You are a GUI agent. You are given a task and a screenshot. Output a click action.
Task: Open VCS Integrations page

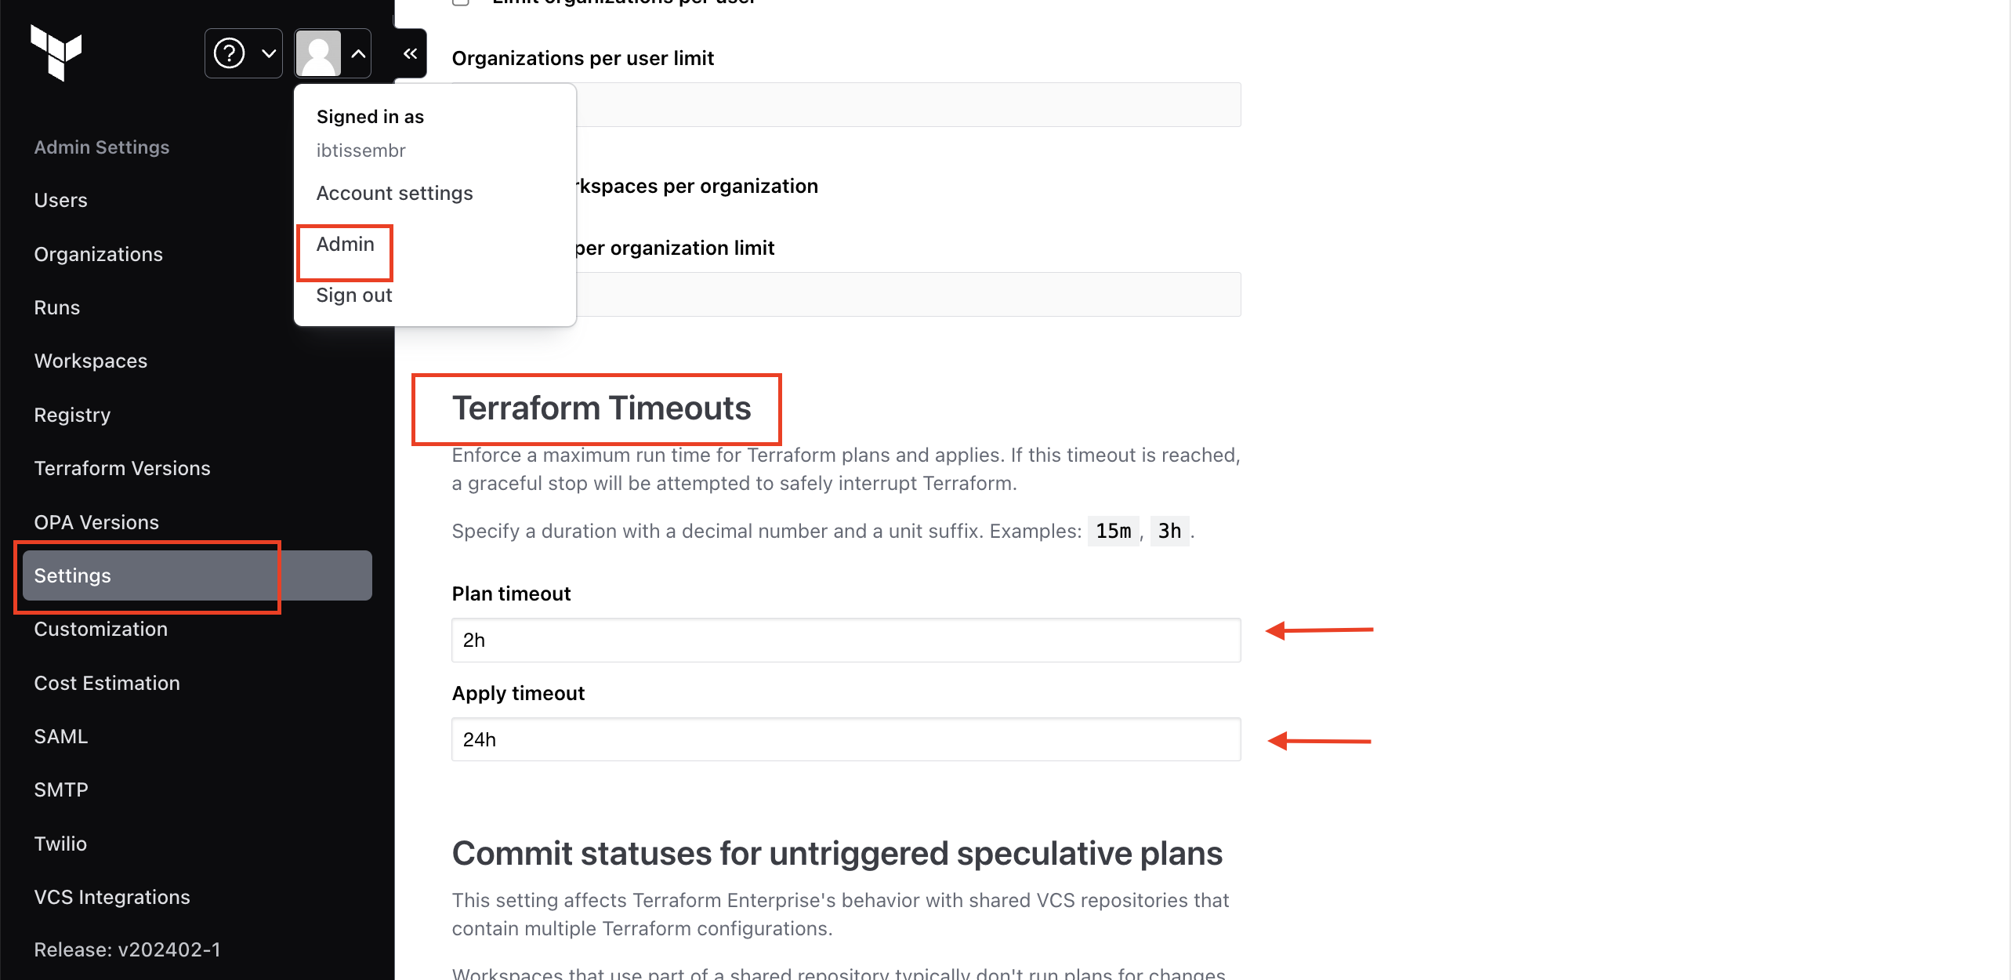tap(111, 897)
